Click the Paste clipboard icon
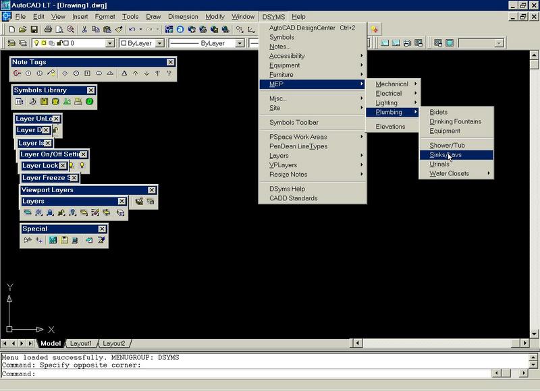Screen dimensions: 540x391 click(107, 30)
